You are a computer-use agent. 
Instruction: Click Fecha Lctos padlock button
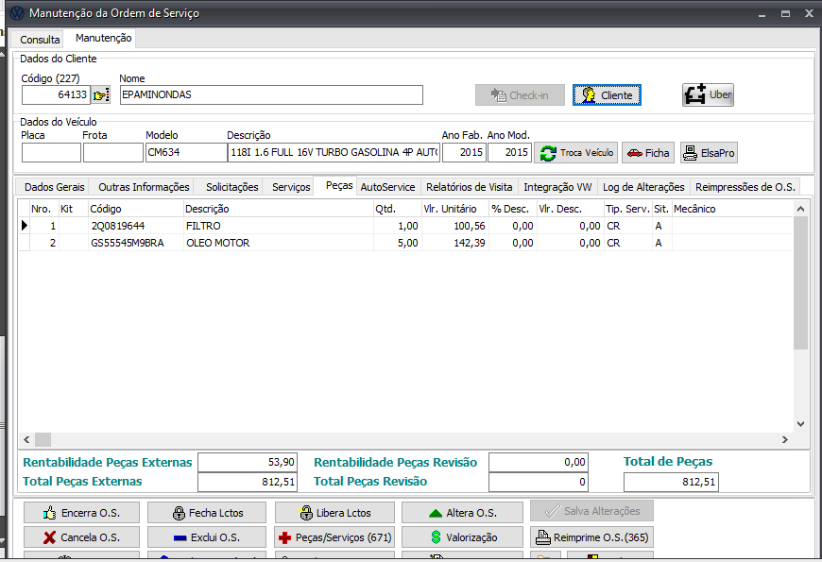(x=207, y=513)
